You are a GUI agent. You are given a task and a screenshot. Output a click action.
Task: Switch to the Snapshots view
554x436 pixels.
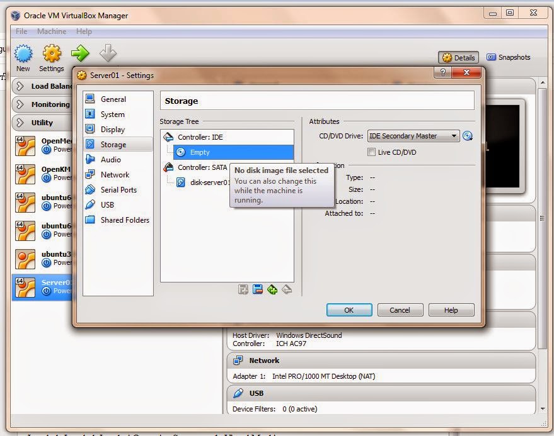pos(509,57)
